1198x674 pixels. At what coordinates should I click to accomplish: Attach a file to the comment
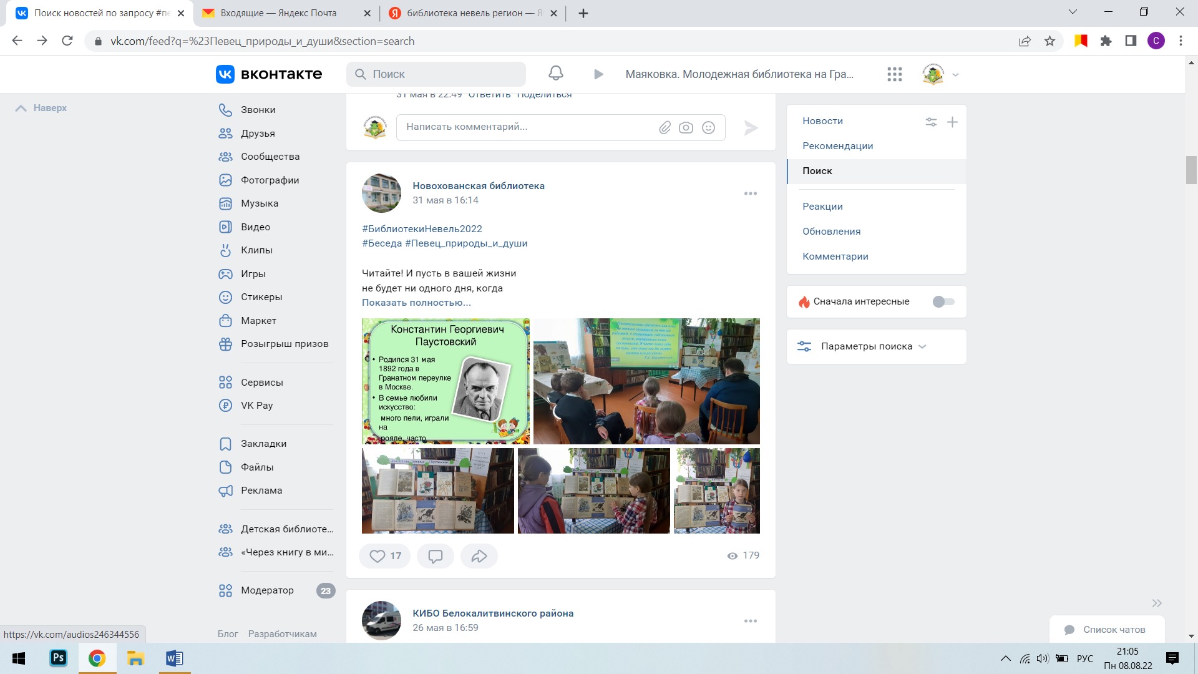point(665,127)
